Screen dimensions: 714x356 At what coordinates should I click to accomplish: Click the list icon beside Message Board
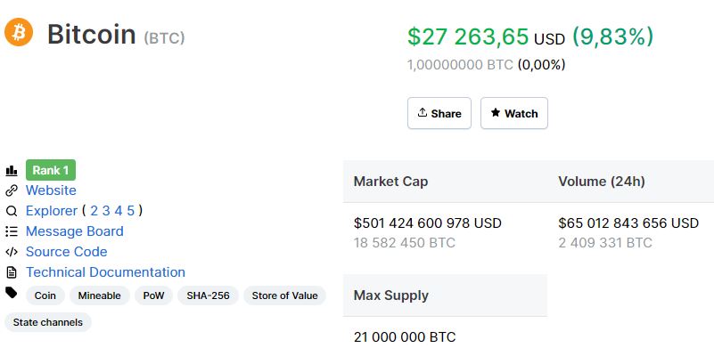[12, 231]
